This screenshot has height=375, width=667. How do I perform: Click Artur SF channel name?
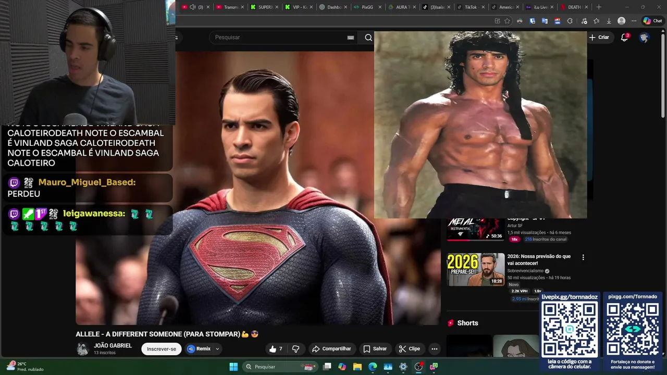coord(515,226)
